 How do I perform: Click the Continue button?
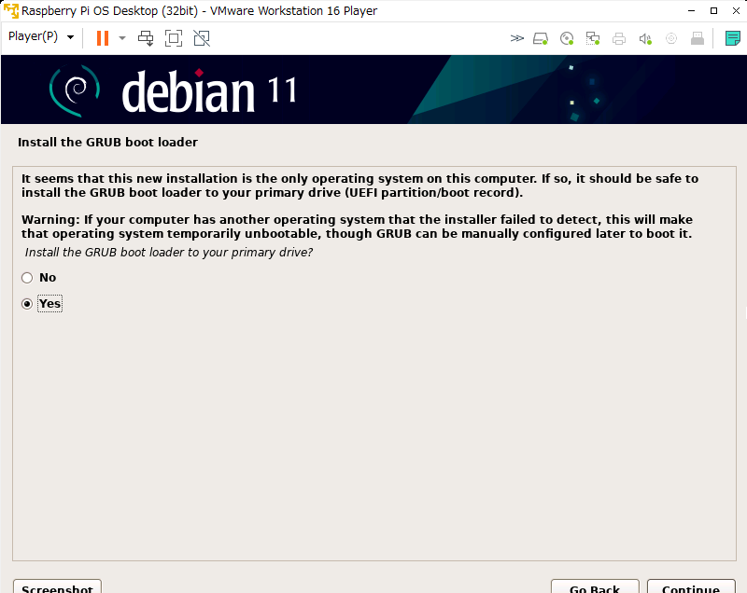tap(691, 586)
